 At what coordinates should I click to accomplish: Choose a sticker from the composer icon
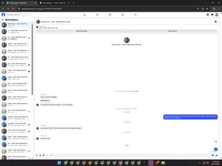coord(44,155)
